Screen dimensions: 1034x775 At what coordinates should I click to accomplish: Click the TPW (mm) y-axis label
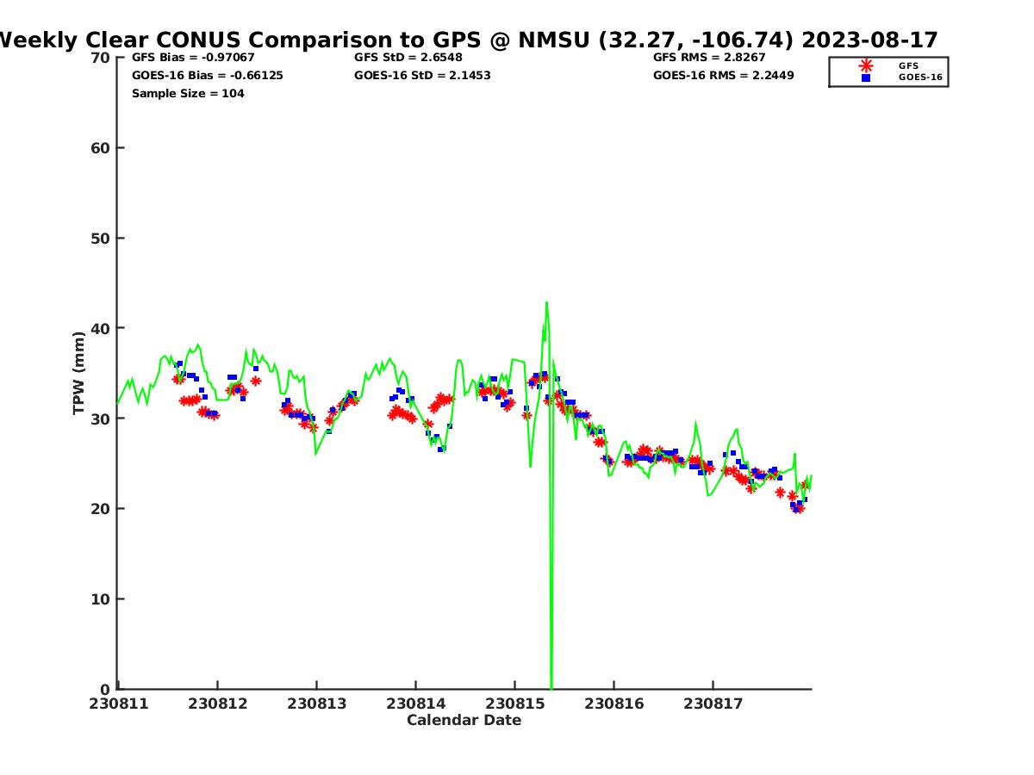tap(79, 373)
